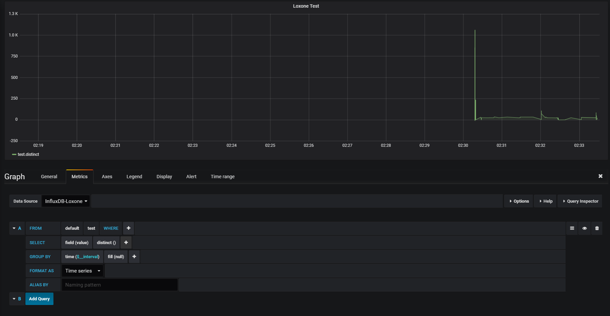
Task: Close the panel editor with X
Action: 600,176
